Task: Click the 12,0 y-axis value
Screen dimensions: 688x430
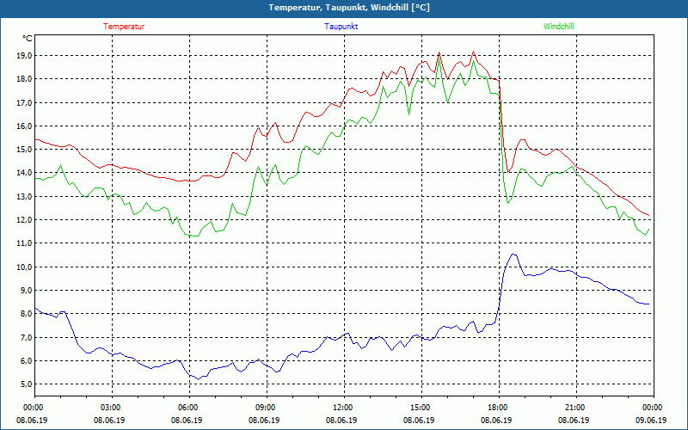Action: coord(25,220)
